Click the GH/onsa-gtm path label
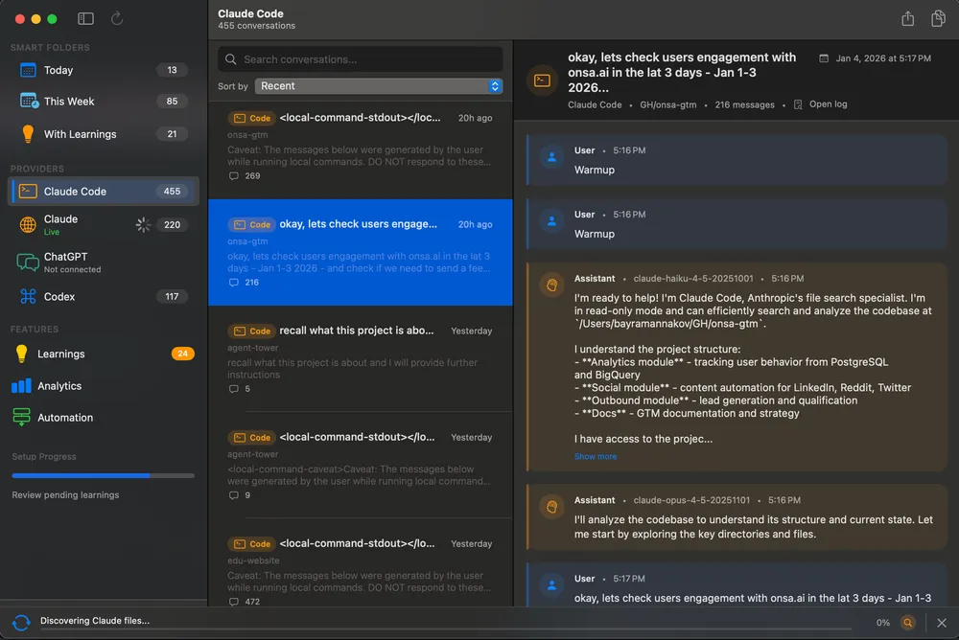959x640 pixels. (x=667, y=104)
